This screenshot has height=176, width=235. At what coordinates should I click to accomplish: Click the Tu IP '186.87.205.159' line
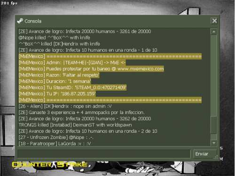point(57,94)
